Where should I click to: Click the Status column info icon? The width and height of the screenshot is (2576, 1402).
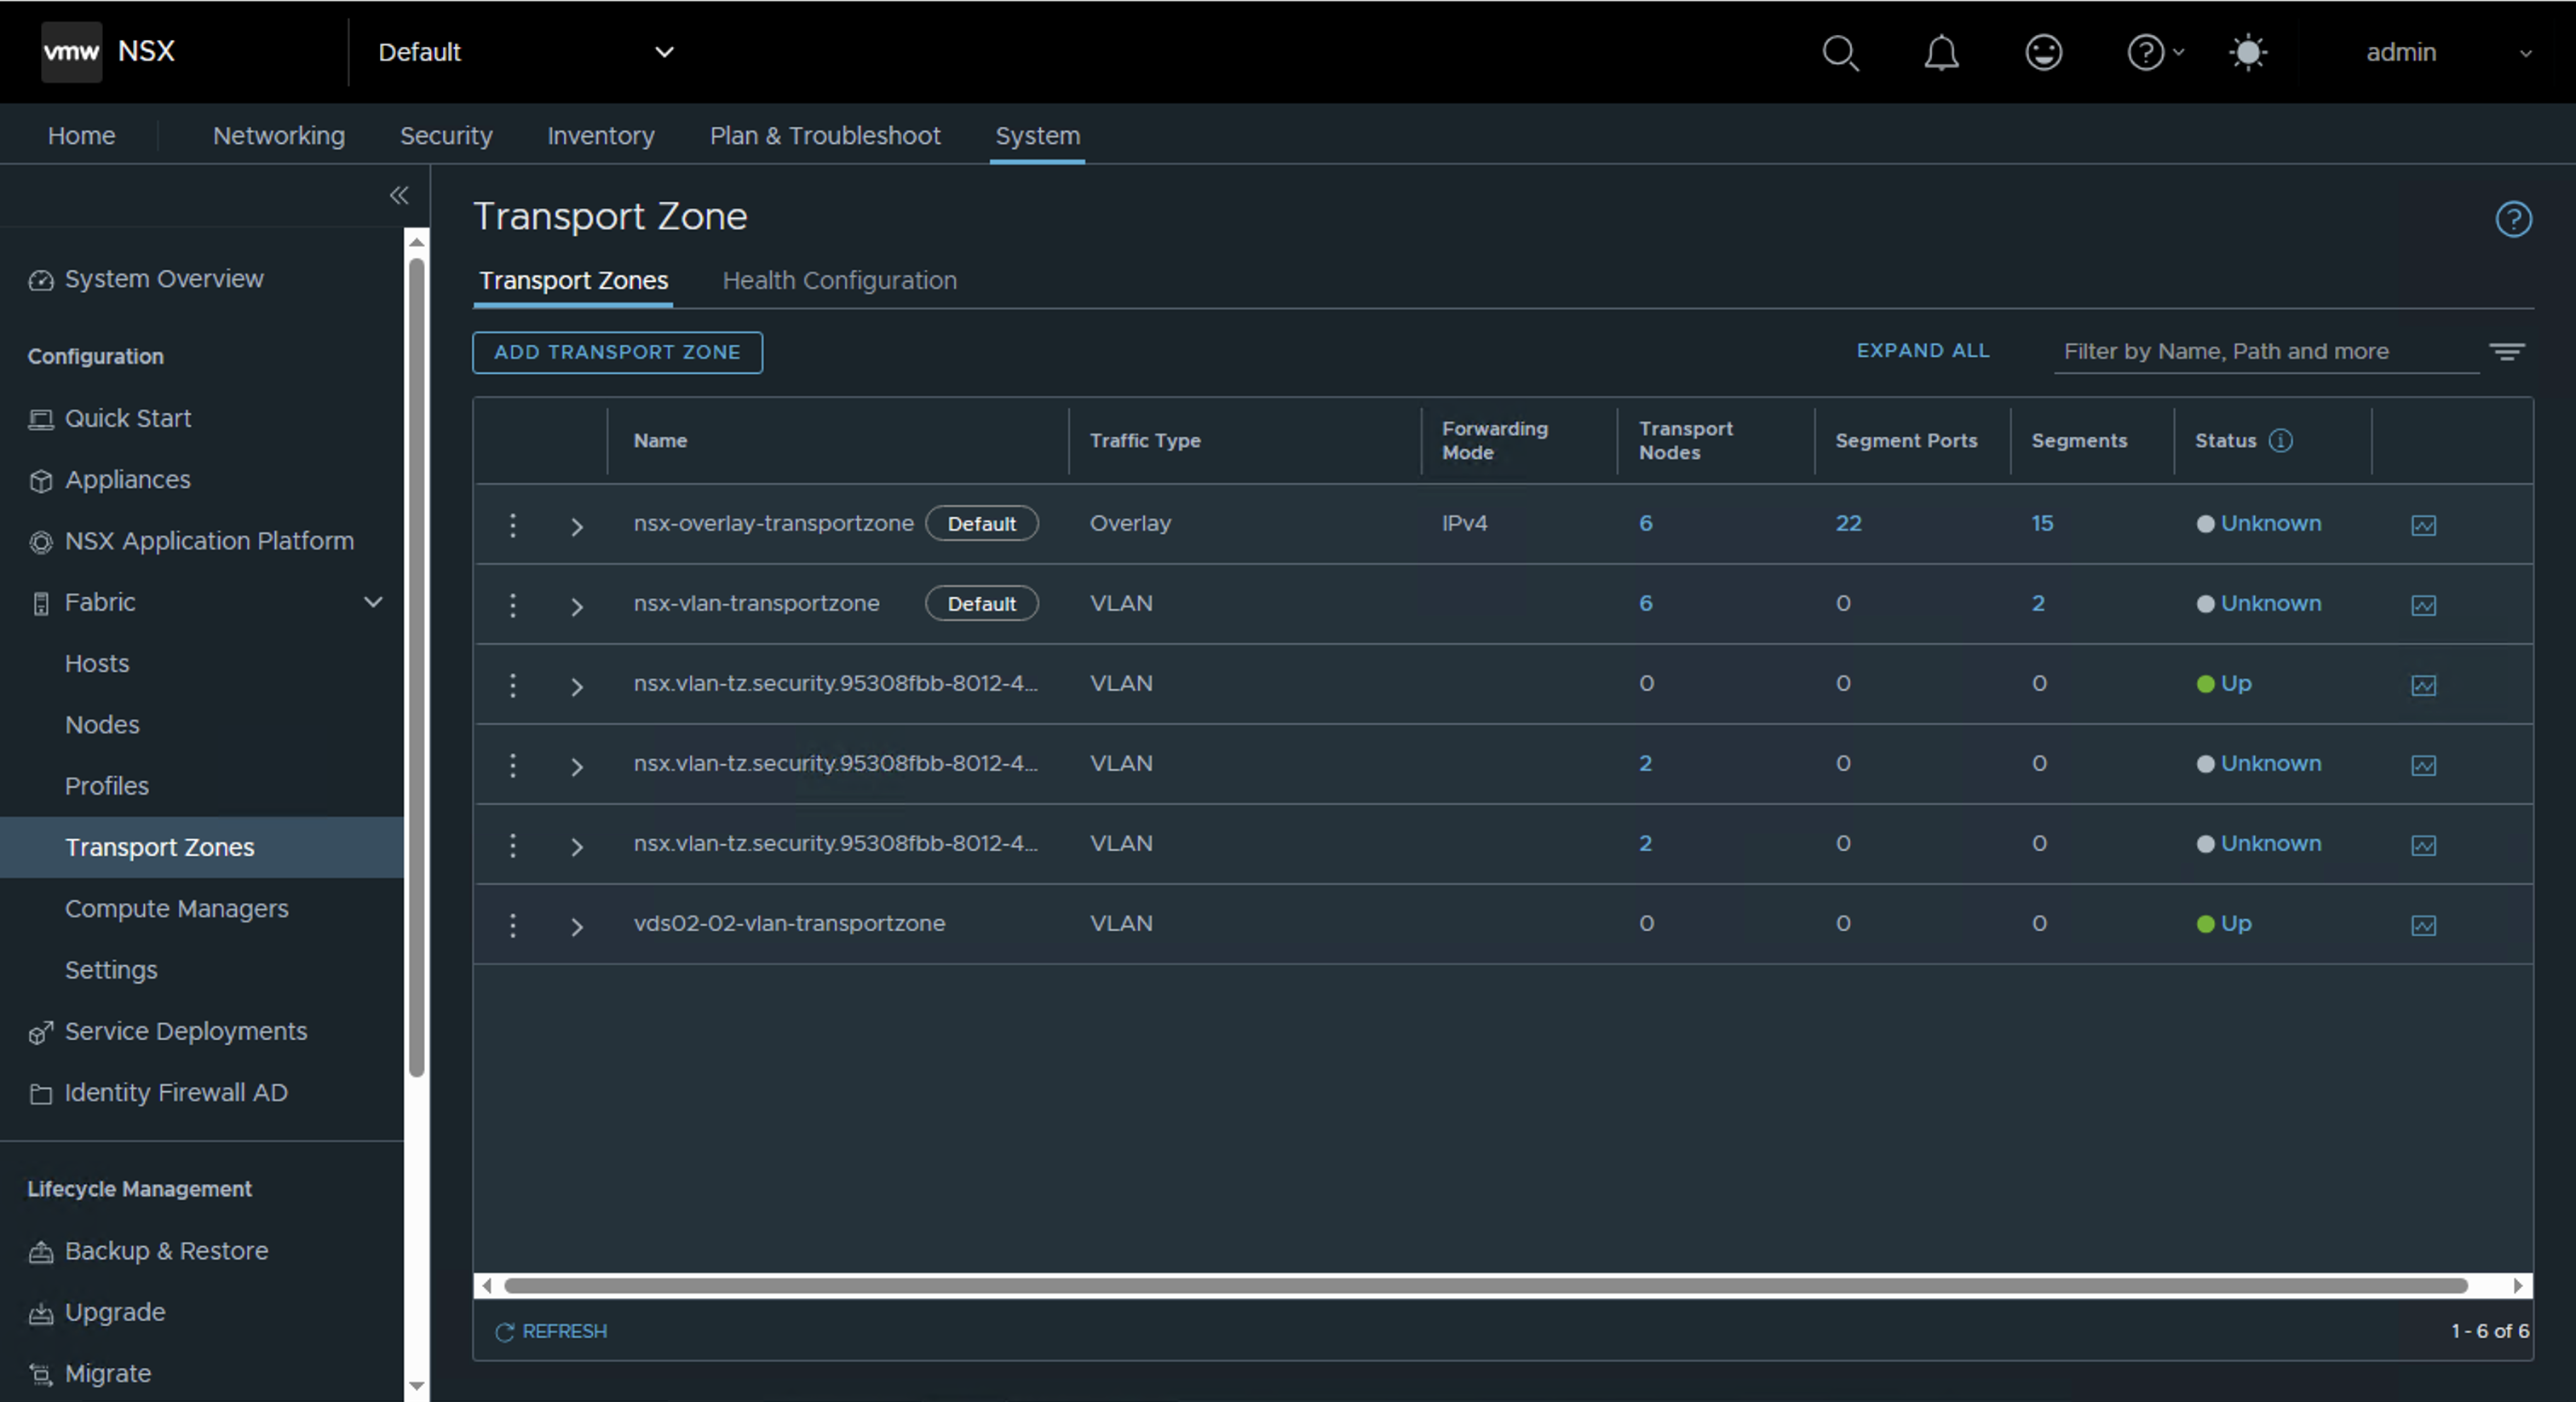pyautogui.click(x=2281, y=441)
